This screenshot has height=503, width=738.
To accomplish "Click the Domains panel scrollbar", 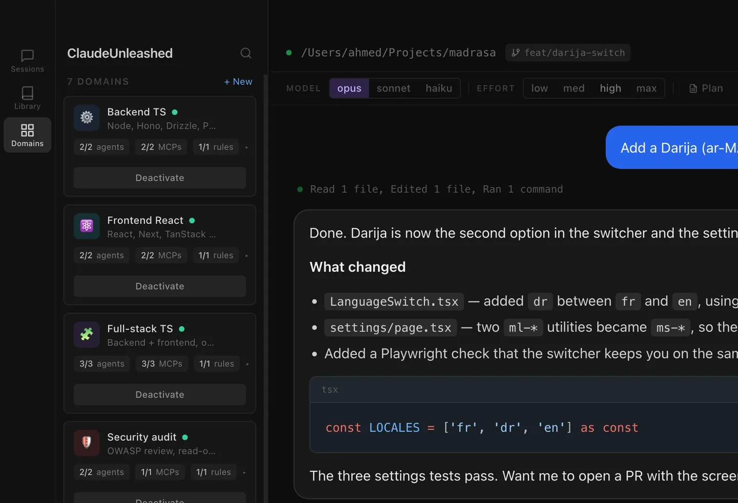I will 265,289.
